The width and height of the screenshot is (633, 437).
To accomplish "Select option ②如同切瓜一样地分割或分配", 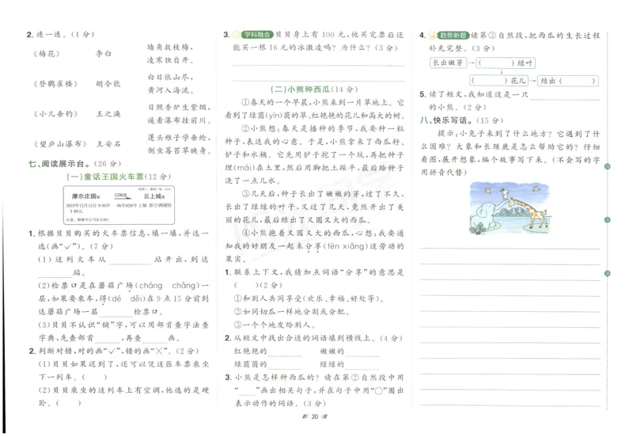I will [291, 312].
